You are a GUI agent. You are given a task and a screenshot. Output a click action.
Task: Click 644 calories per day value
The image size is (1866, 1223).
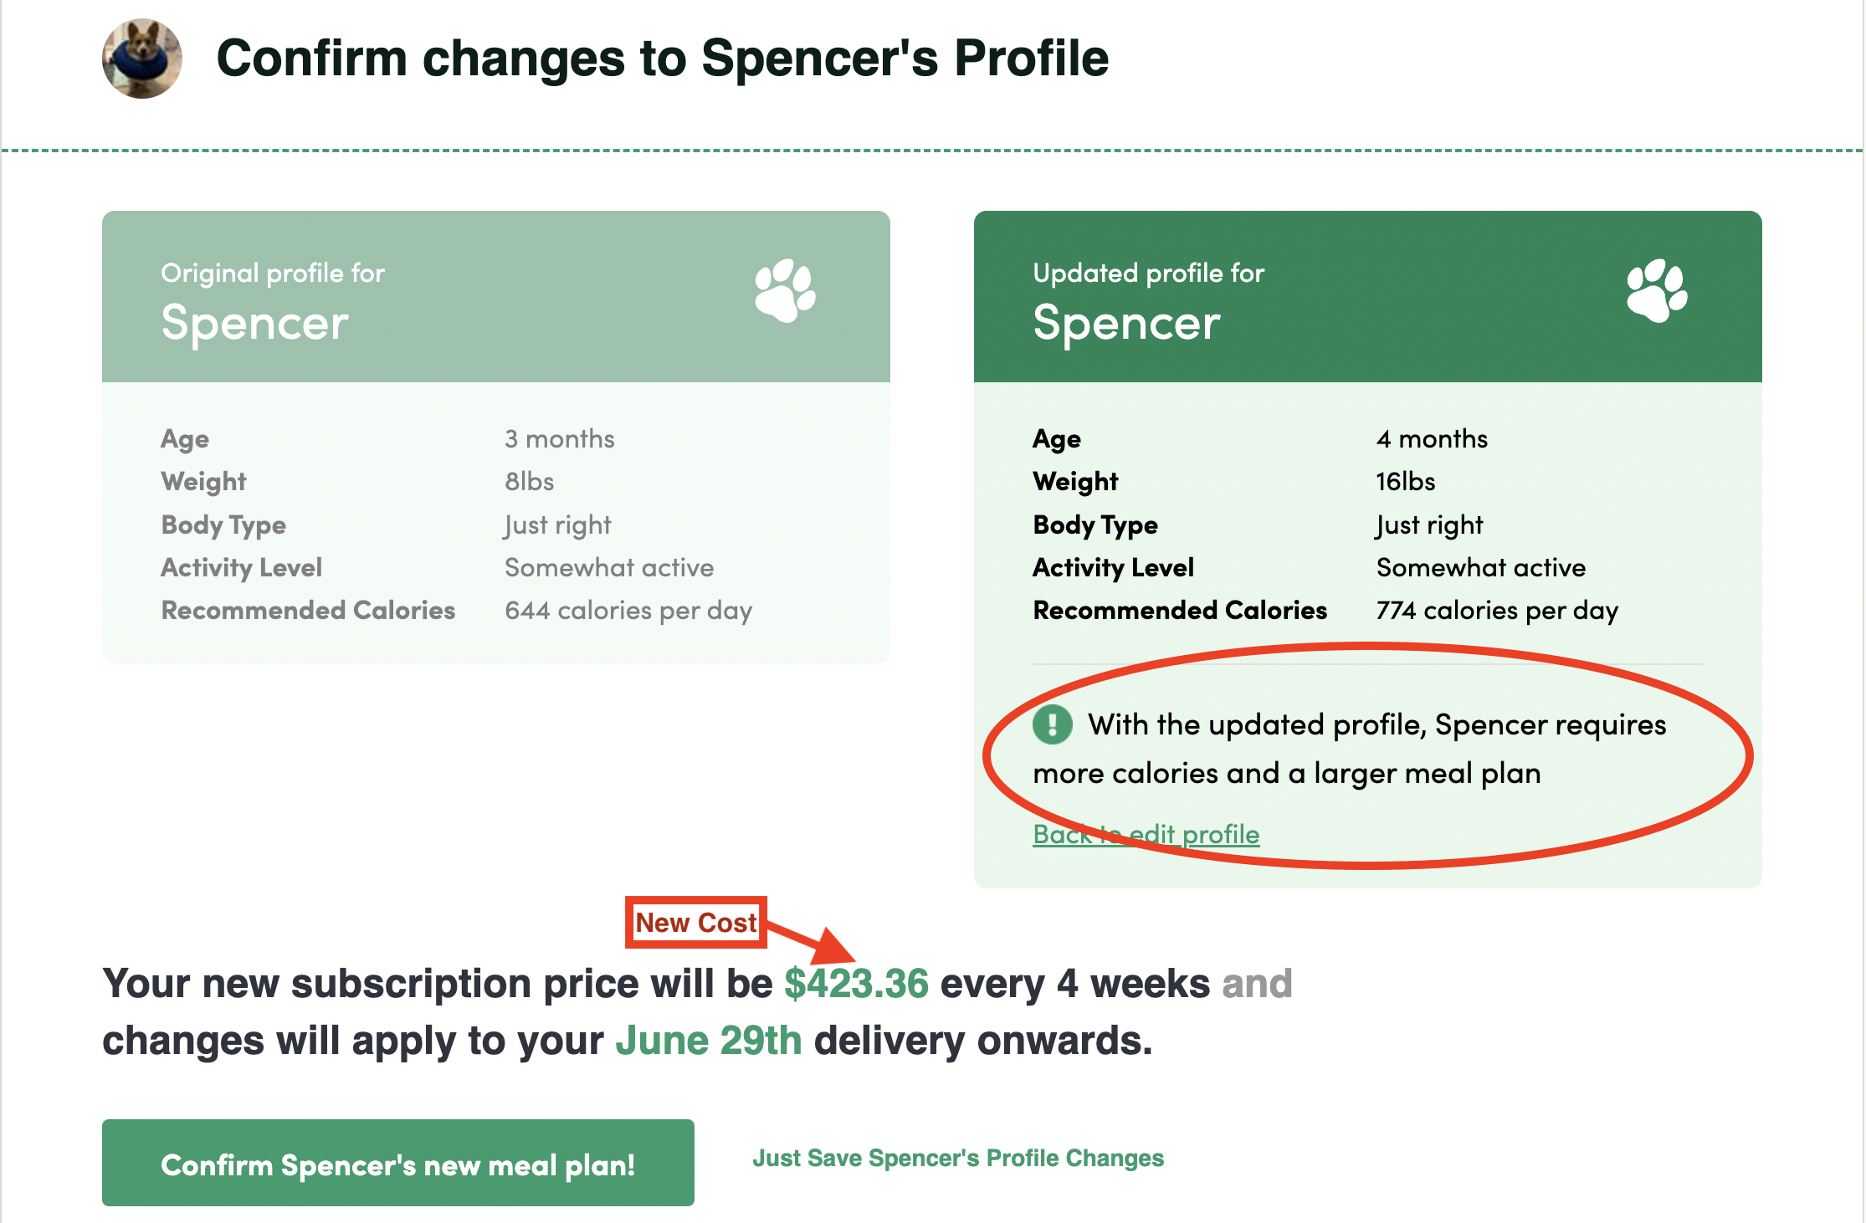(x=628, y=611)
